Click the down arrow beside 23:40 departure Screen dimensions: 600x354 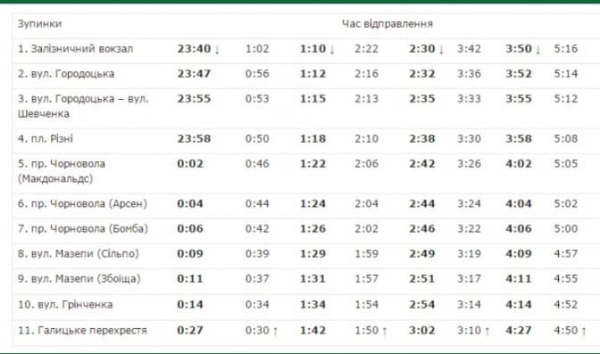click(x=217, y=49)
